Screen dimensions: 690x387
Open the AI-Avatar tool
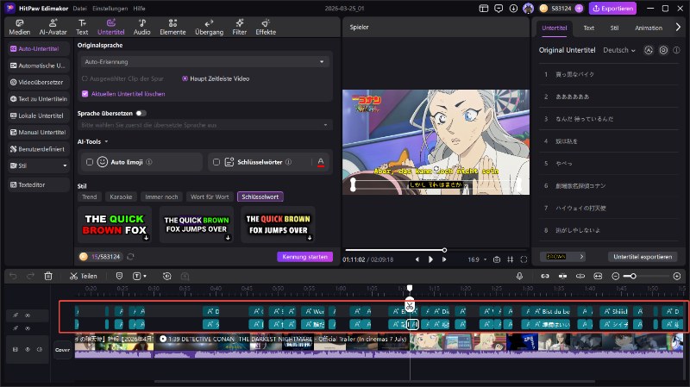pyautogui.click(x=53, y=27)
